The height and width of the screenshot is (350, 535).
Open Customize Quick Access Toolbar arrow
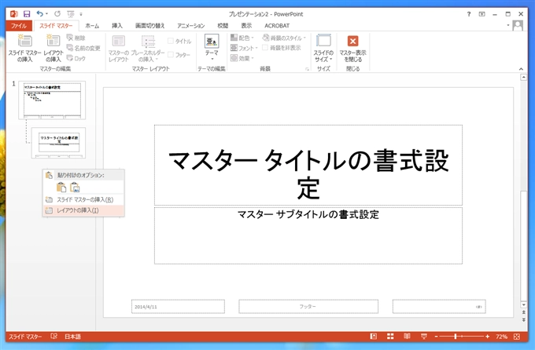point(81,14)
